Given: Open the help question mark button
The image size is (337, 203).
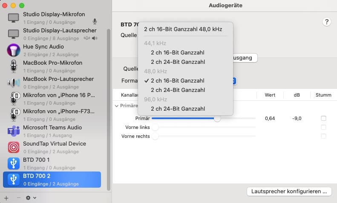Looking at the screenshot, I should tap(327, 22).
